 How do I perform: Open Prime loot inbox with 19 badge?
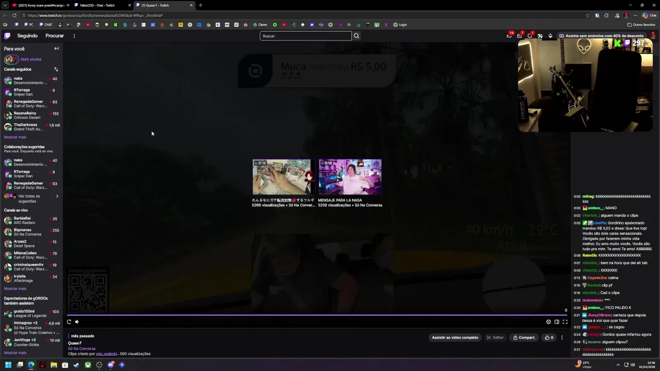coord(509,36)
